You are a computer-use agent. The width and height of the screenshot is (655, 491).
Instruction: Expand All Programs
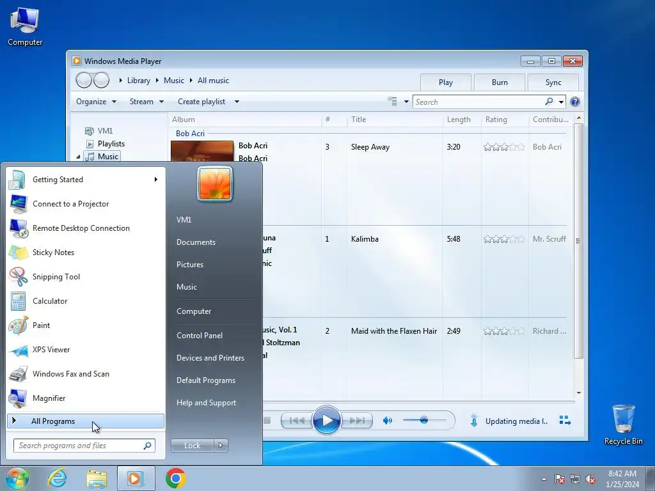pyautogui.click(x=85, y=421)
